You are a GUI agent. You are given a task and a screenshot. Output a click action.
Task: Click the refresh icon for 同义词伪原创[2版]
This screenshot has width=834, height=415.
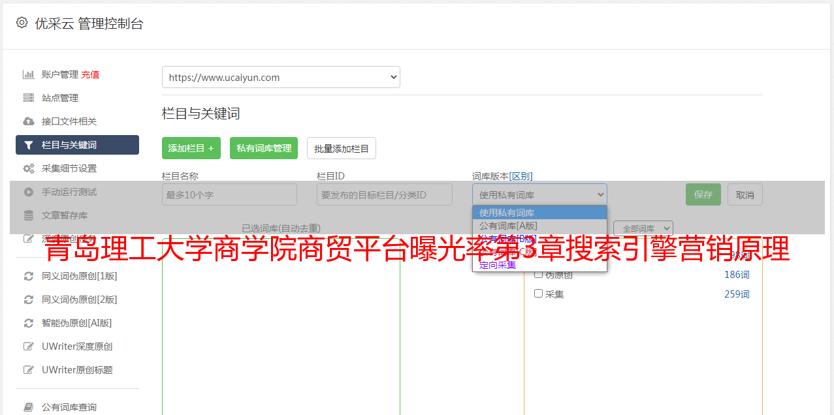point(28,300)
